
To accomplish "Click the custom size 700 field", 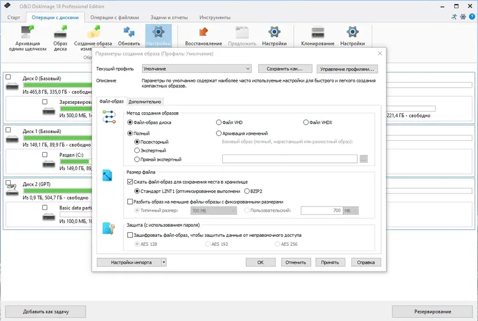I will point(322,211).
